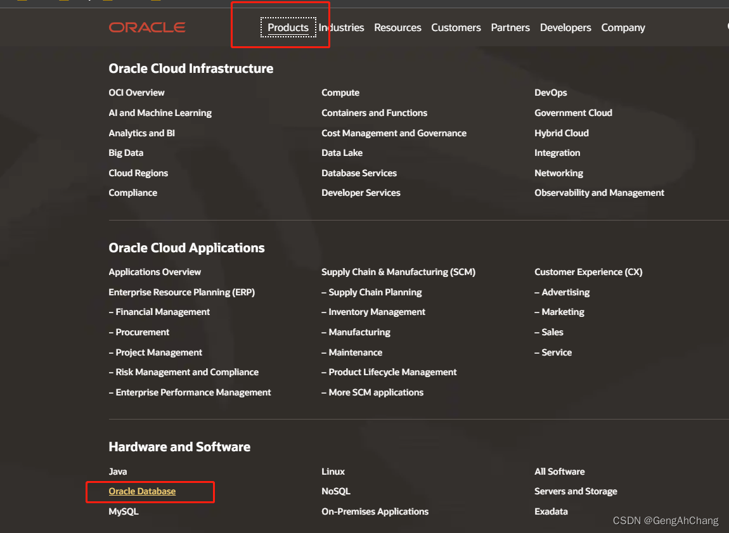
Task: Select Product Lifecycle Management
Action: pyautogui.click(x=389, y=372)
